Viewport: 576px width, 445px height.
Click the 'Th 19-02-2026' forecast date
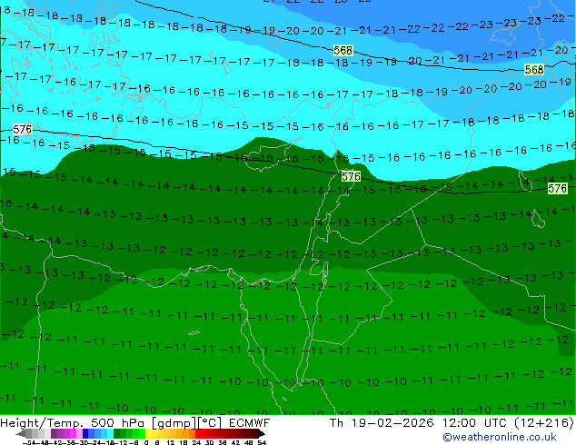pyautogui.click(x=382, y=423)
